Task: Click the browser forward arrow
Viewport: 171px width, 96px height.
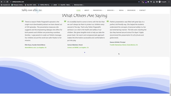Action: 5,2
